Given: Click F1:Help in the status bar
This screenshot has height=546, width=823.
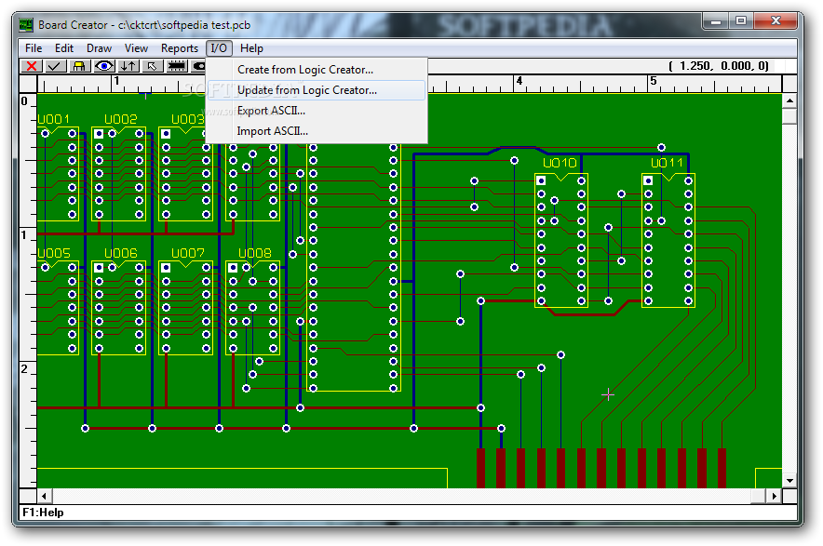Looking at the screenshot, I should pos(43,513).
